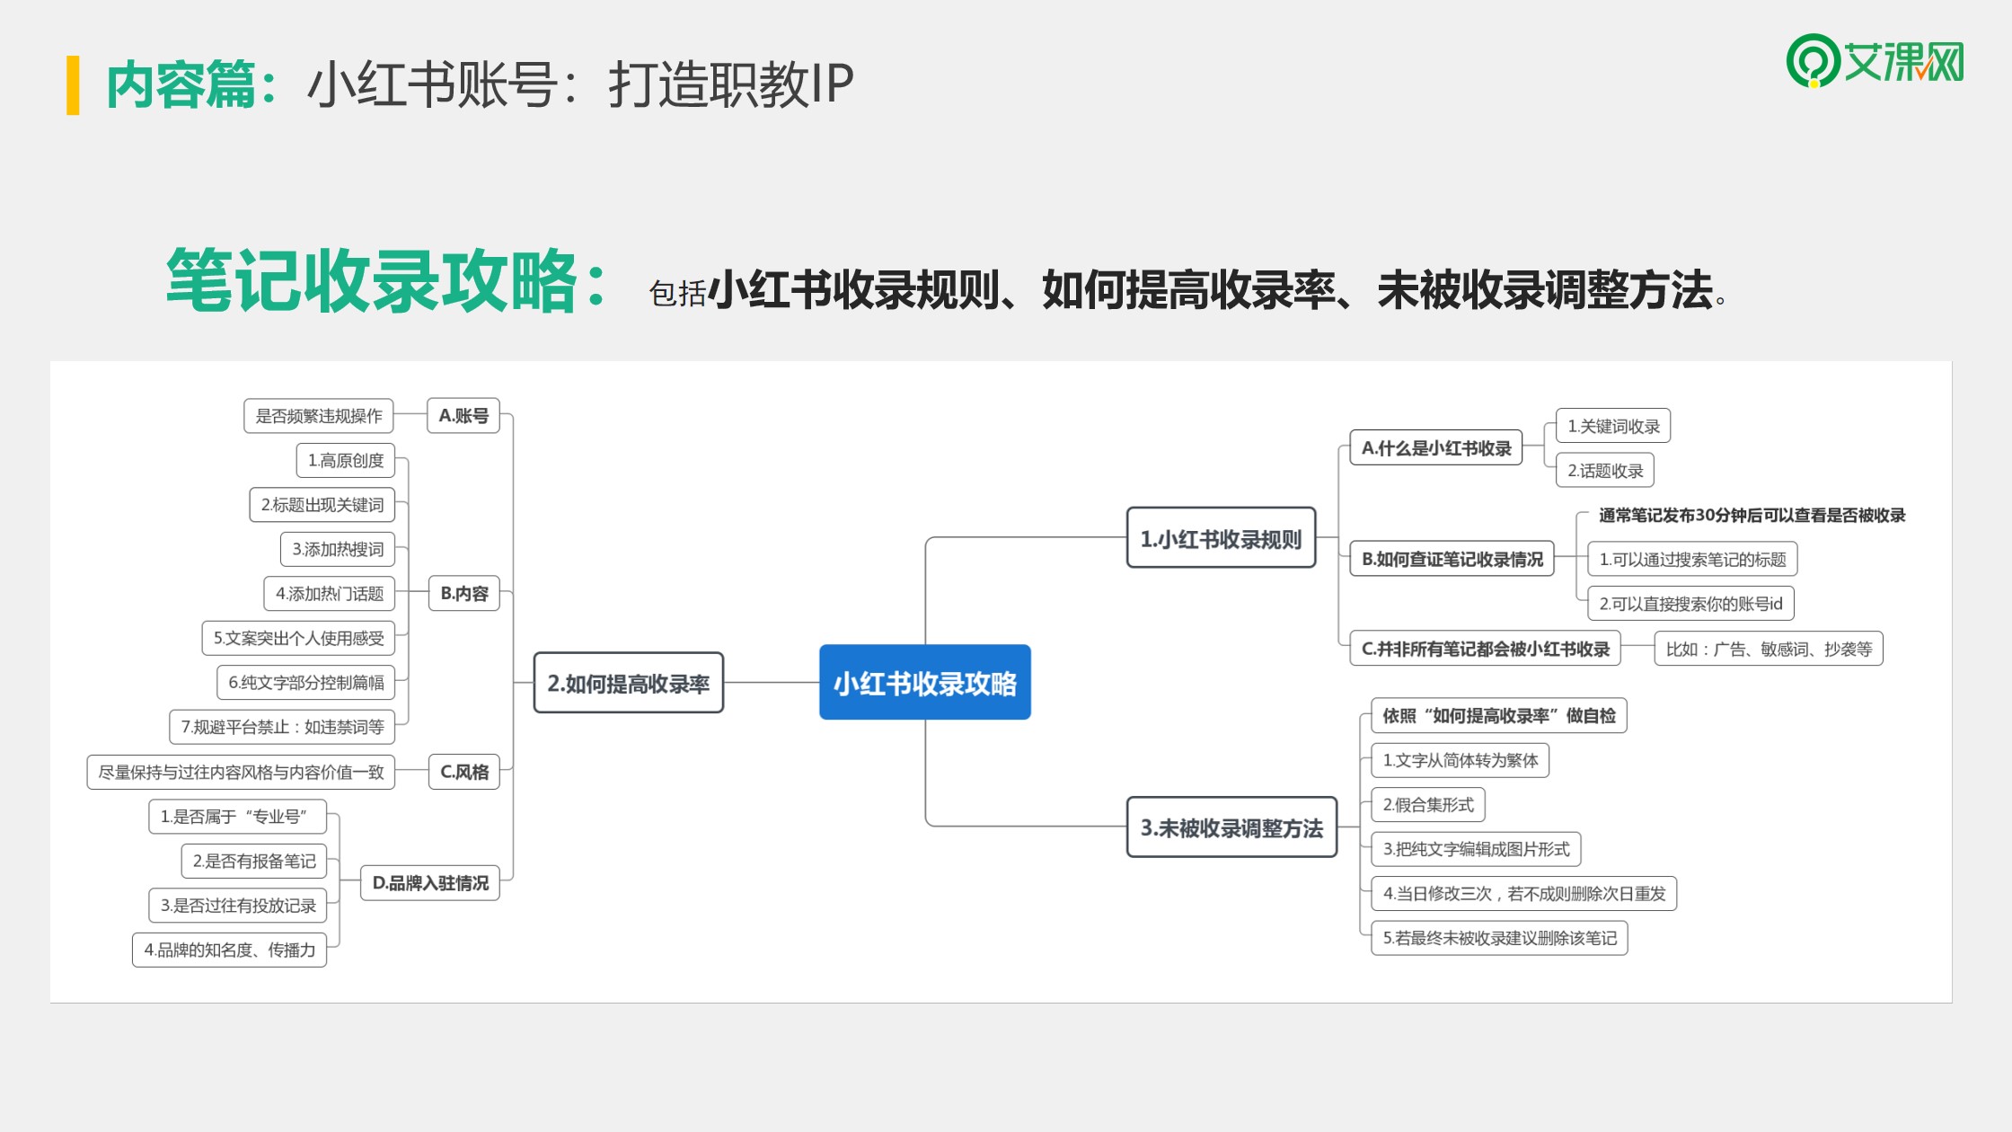
Task: Click the A.账号 branch node
Action: coord(463,416)
